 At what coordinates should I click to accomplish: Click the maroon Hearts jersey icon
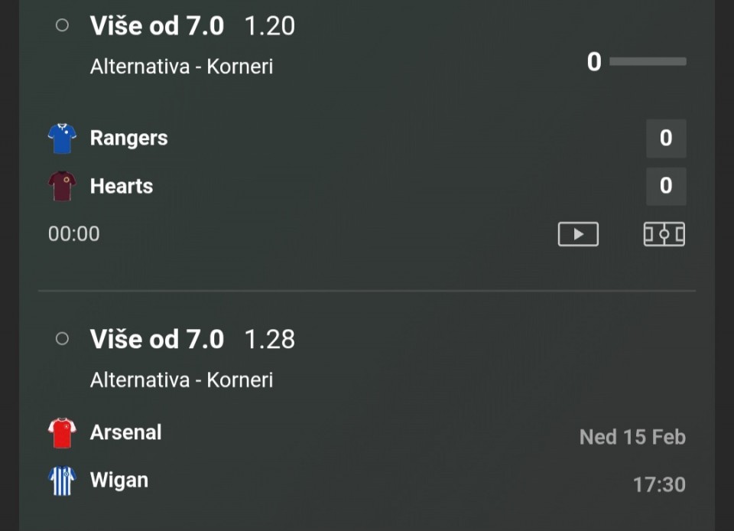(62, 186)
